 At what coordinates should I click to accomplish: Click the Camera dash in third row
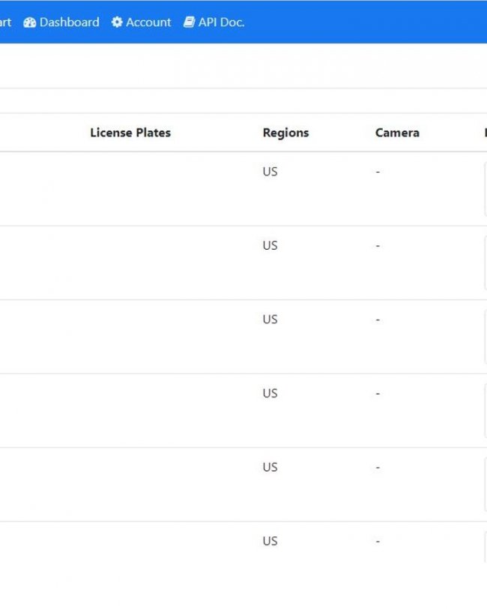click(x=378, y=319)
